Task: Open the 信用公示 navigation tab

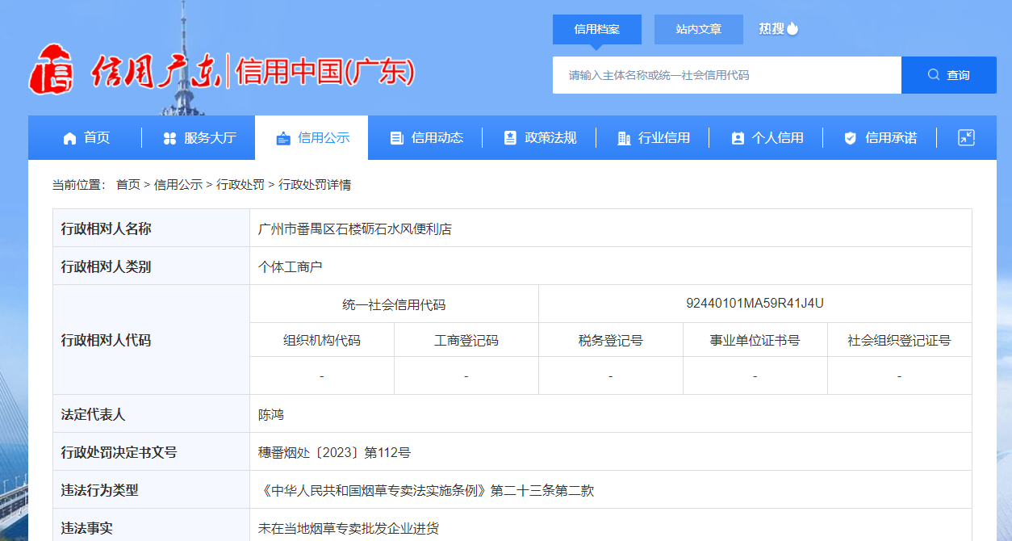Action: click(312, 138)
